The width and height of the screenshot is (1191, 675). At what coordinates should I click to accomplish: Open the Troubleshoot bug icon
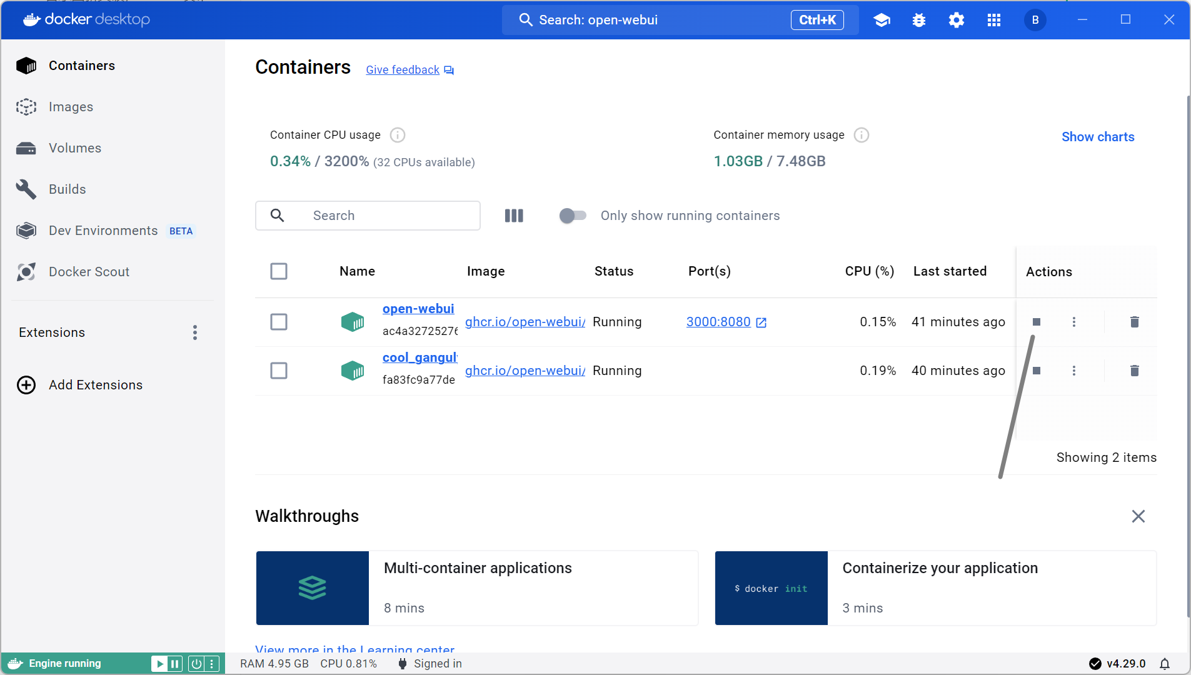919,20
